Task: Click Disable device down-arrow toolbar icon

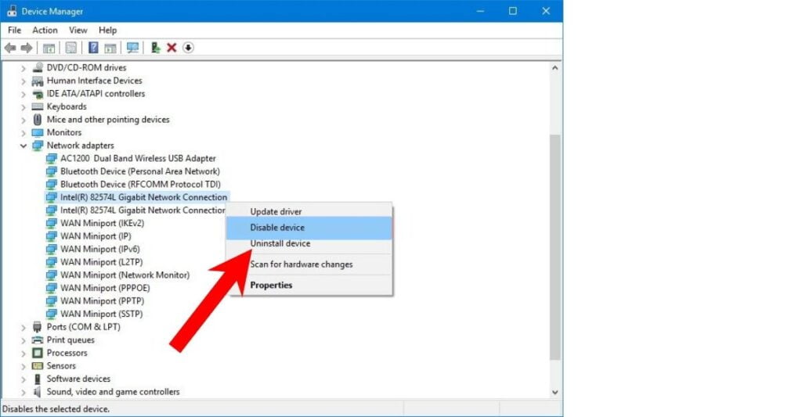Action: pos(188,48)
